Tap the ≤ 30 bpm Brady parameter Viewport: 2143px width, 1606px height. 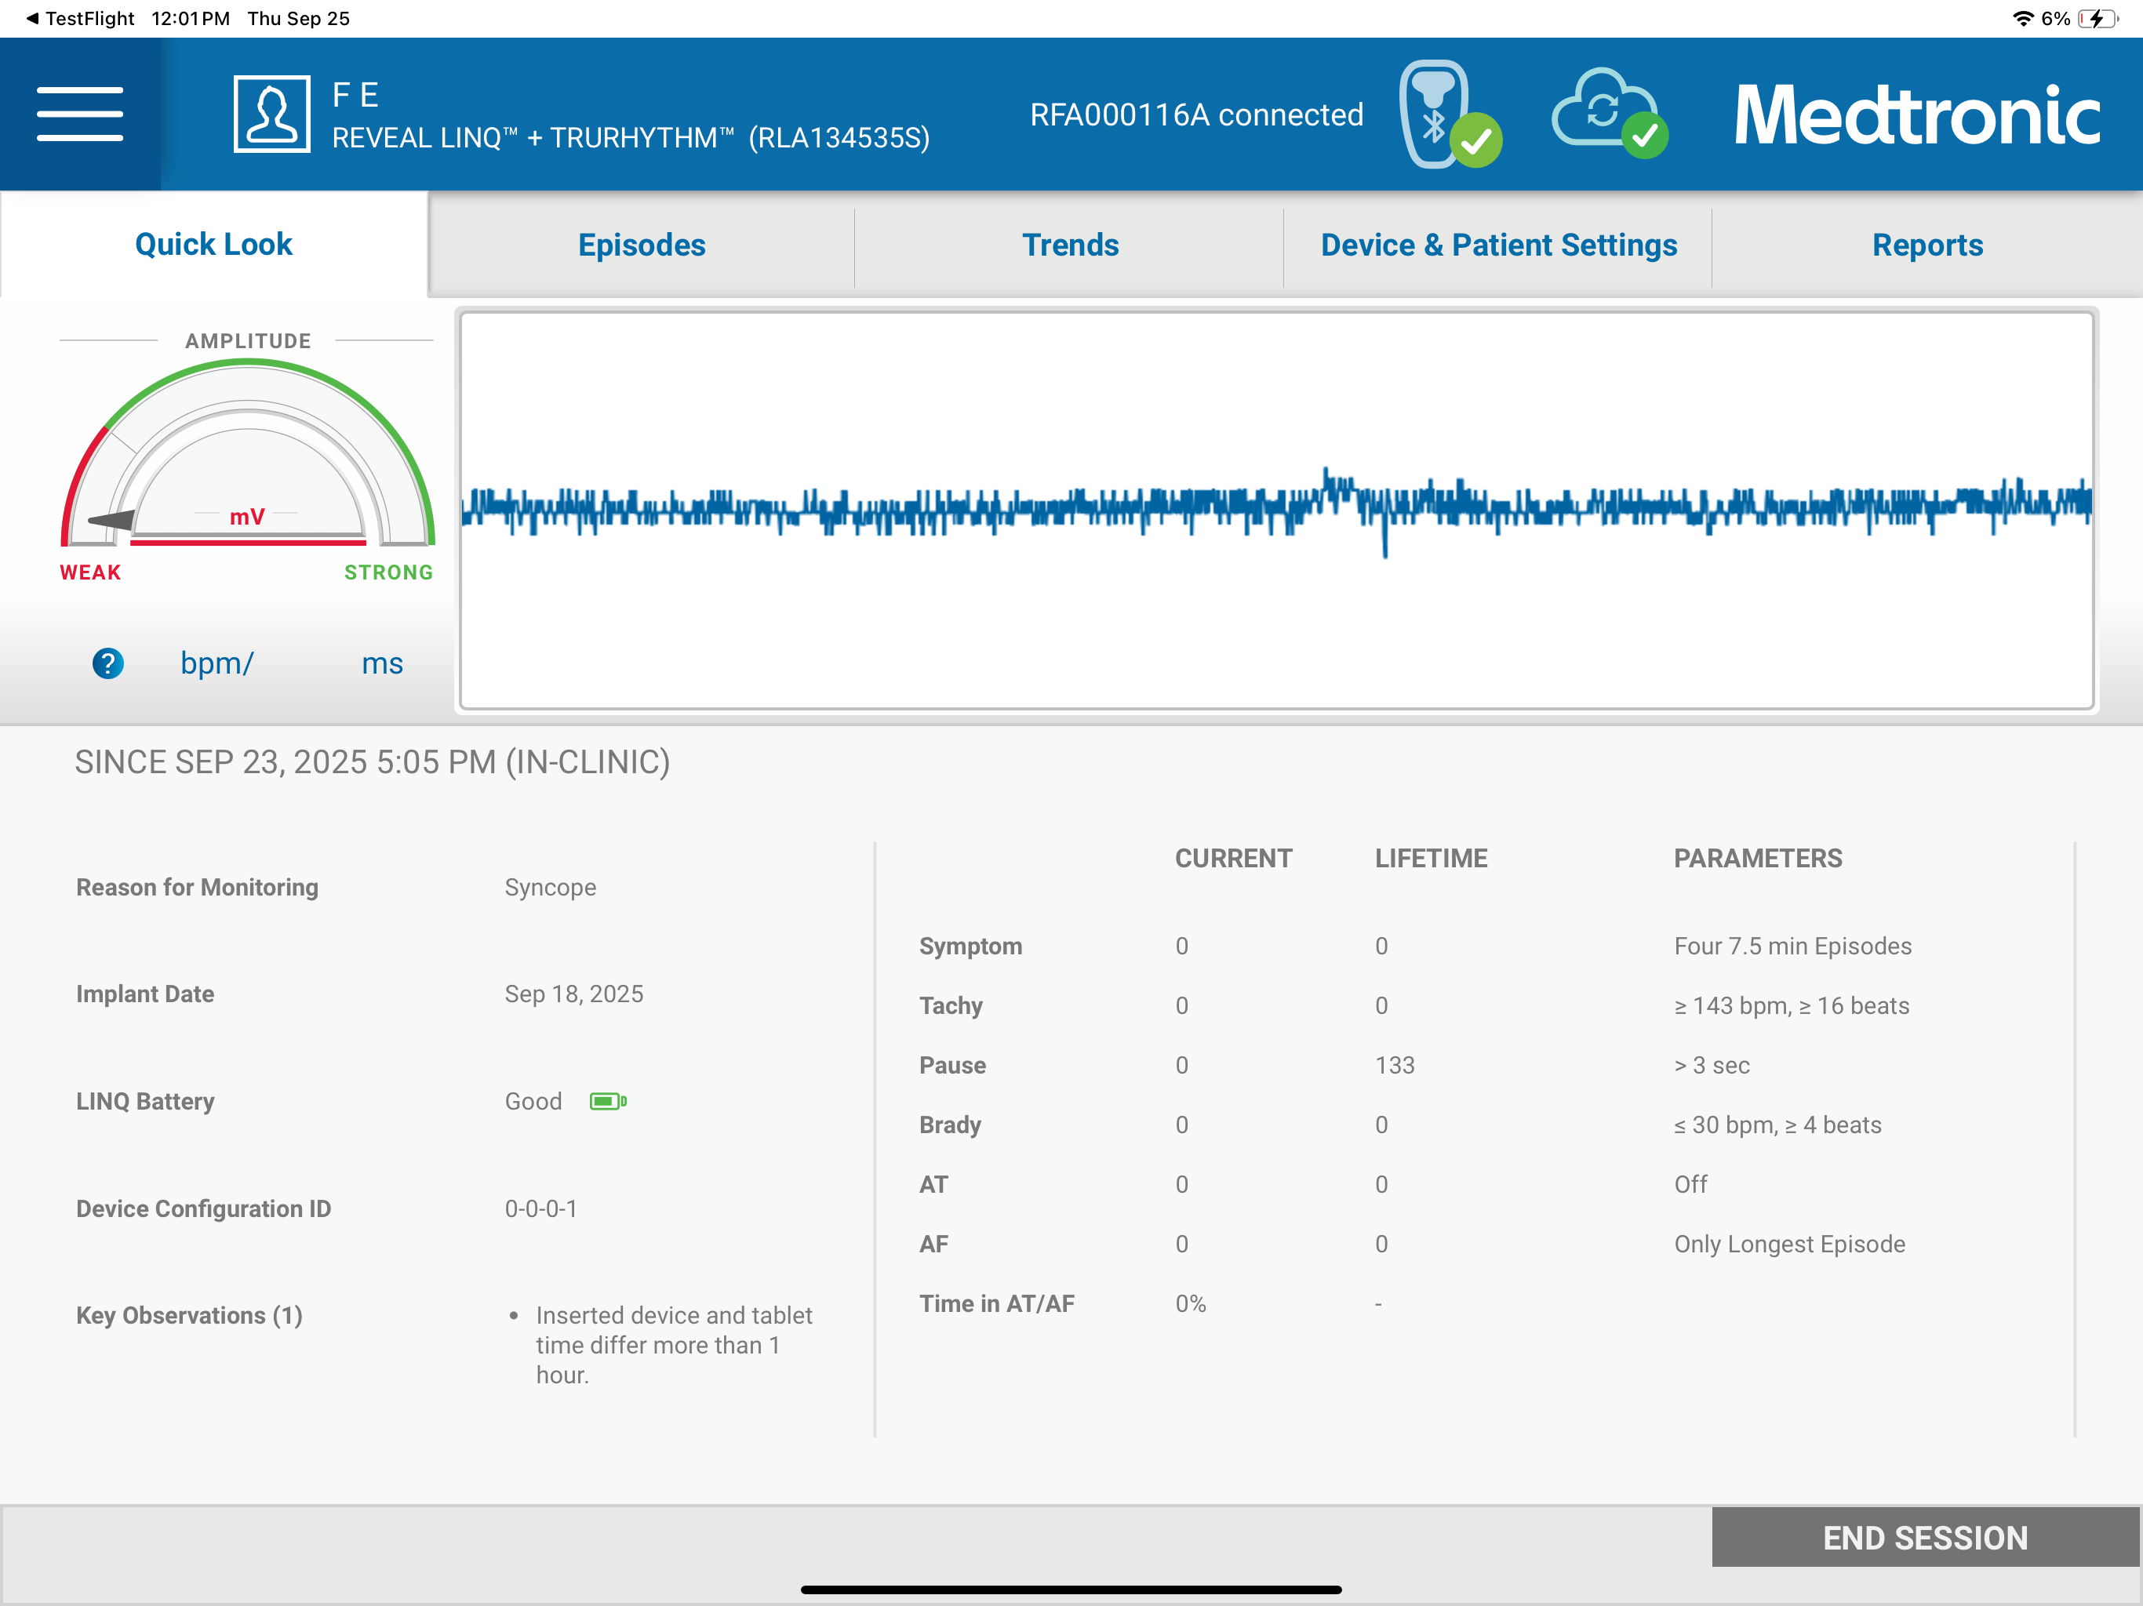1777,1125
